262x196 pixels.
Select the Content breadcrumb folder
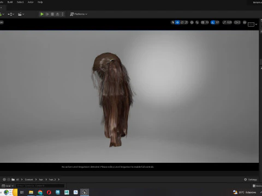pyautogui.click(x=29, y=180)
